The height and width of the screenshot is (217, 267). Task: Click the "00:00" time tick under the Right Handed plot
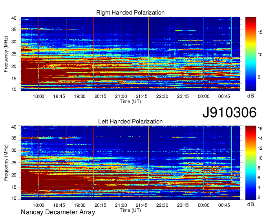click(204, 96)
